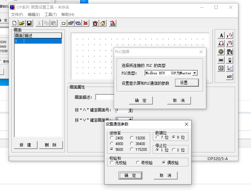251x195 pixels.
Task: Click 确定 in the 设置通信参数 dialog
Action: (x=130, y=176)
